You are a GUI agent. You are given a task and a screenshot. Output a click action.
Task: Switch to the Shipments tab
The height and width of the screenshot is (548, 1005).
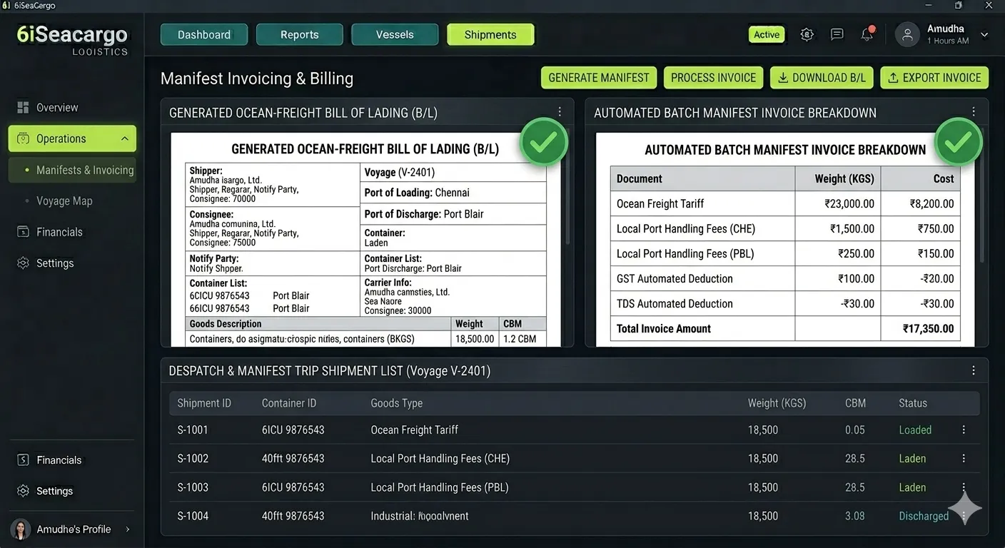click(x=490, y=34)
